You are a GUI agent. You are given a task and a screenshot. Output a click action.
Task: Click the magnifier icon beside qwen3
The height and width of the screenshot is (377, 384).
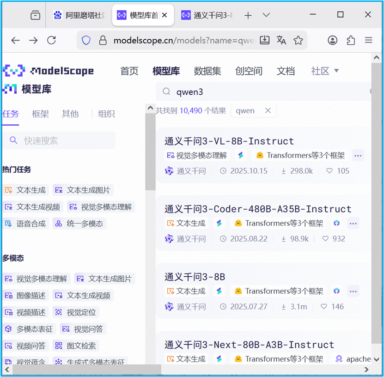[166, 91]
